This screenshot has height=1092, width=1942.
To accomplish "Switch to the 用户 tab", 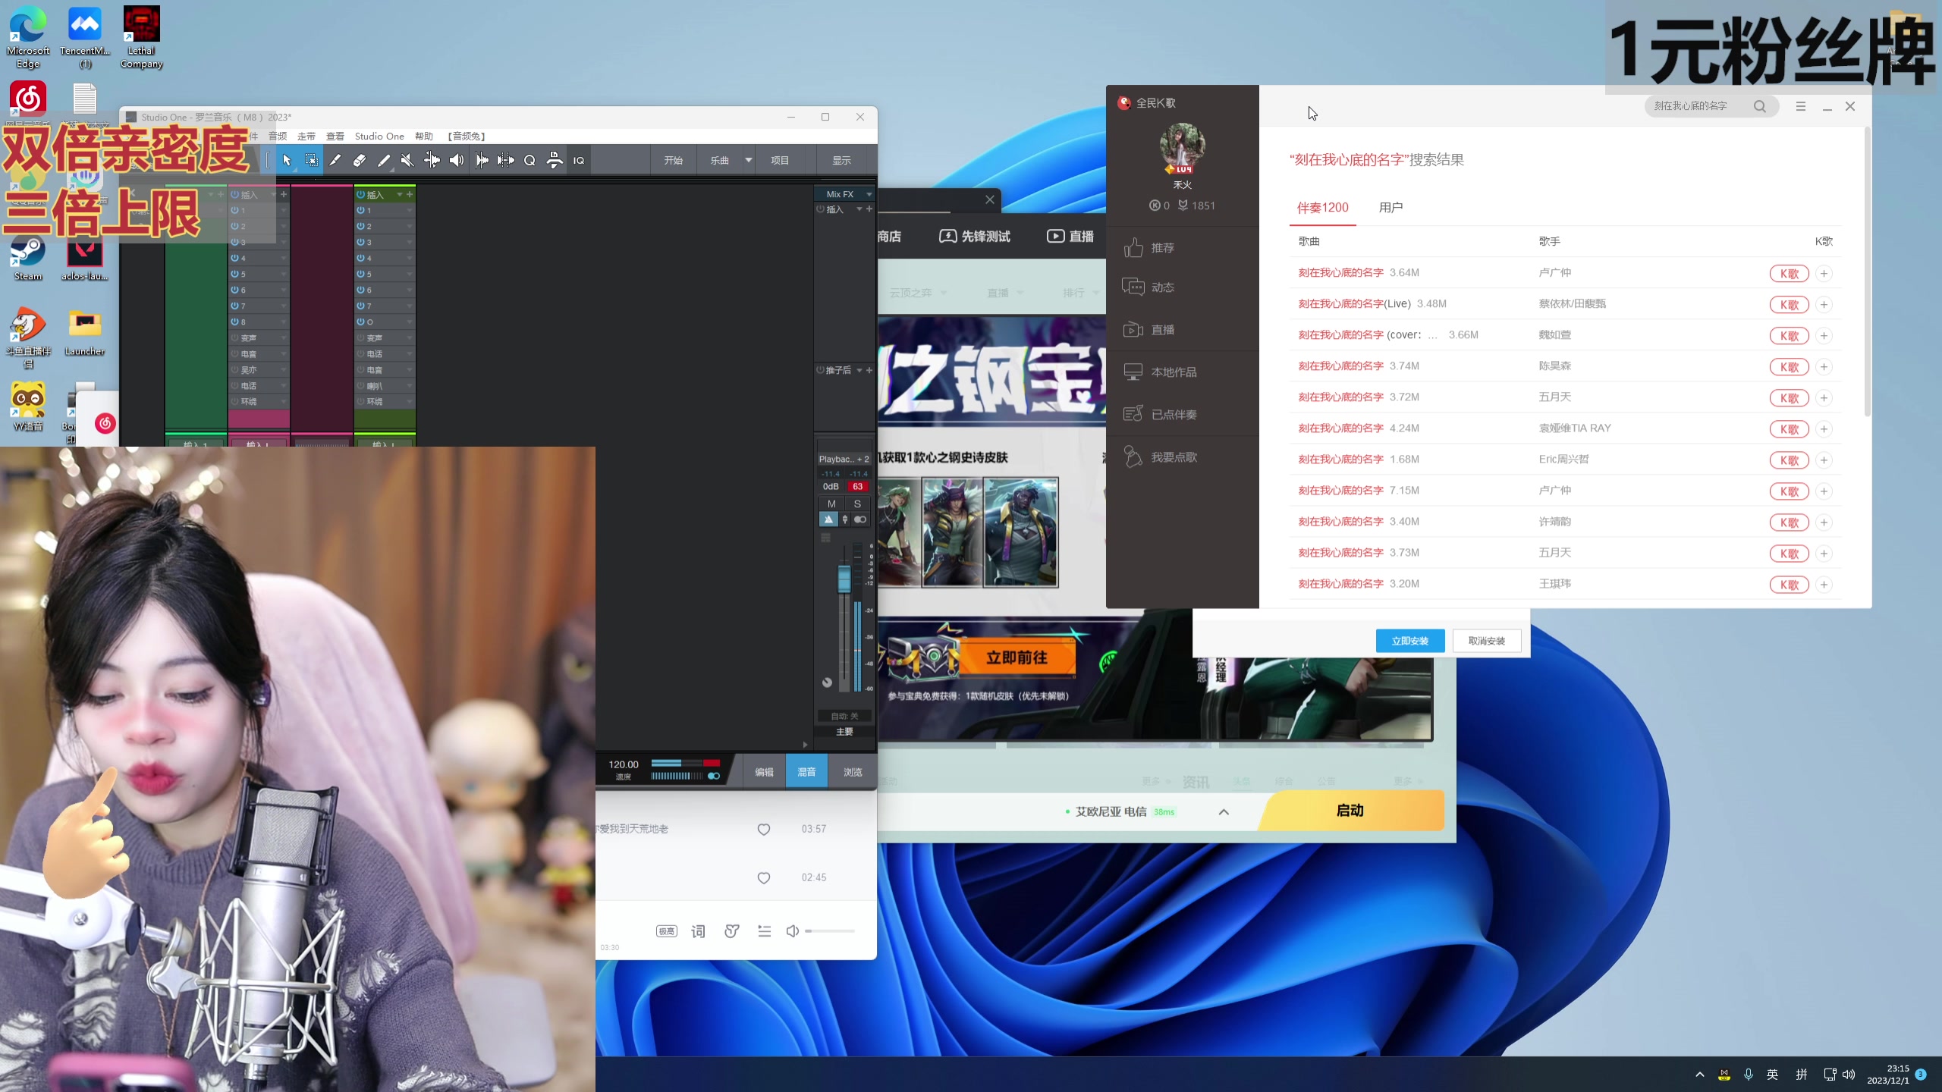I will (x=1391, y=208).
